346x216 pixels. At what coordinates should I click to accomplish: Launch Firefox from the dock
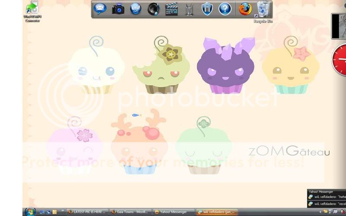tap(245, 9)
